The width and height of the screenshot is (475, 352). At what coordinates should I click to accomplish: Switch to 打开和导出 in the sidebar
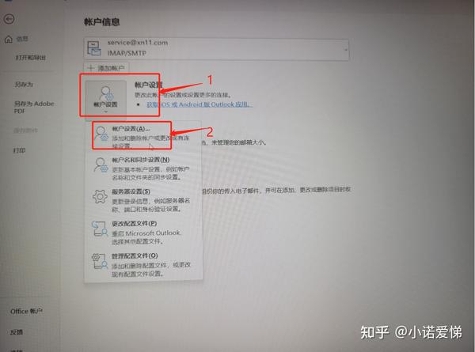click(31, 58)
